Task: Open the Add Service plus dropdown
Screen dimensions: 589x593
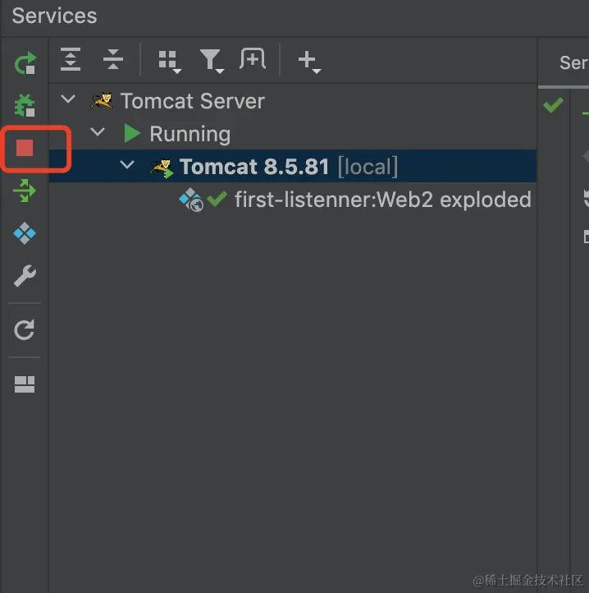Action: pos(308,60)
